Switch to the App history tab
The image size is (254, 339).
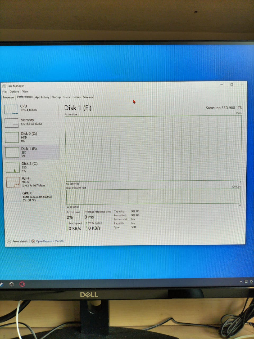[42, 97]
